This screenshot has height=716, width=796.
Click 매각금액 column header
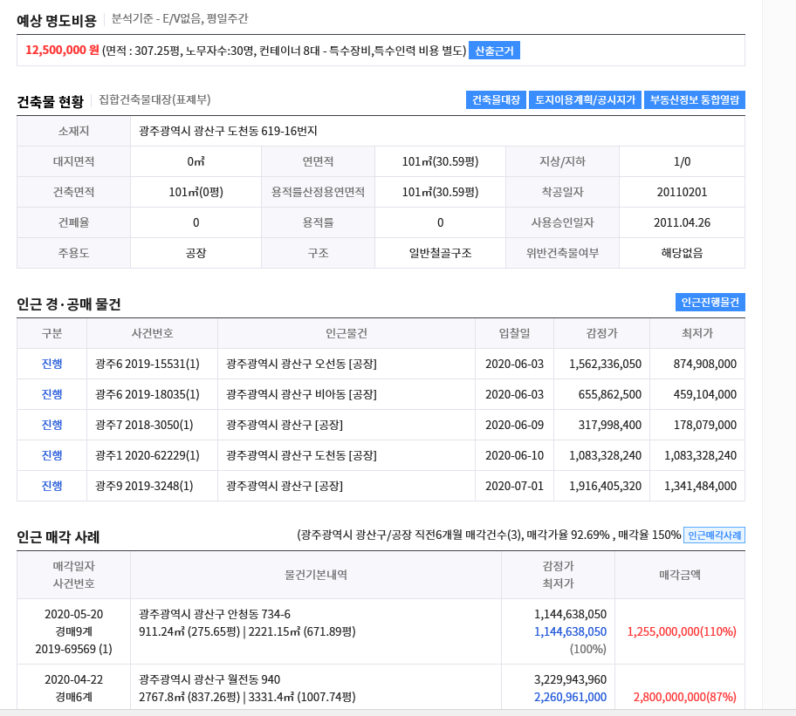[680, 575]
